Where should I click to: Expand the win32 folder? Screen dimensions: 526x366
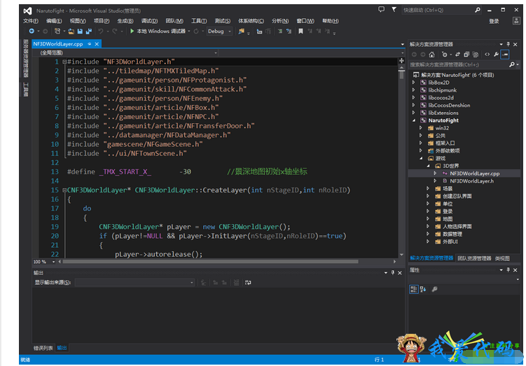point(421,127)
